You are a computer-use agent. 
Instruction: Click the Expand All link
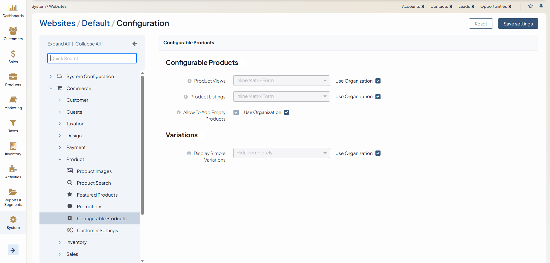[x=58, y=44]
